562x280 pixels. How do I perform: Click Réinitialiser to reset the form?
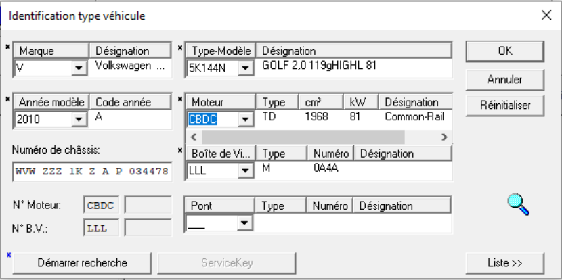504,106
